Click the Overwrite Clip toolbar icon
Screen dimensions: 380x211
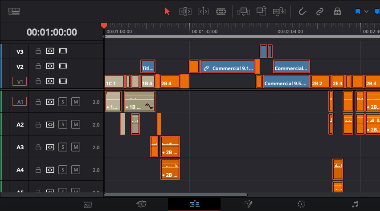(x=261, y=11)
